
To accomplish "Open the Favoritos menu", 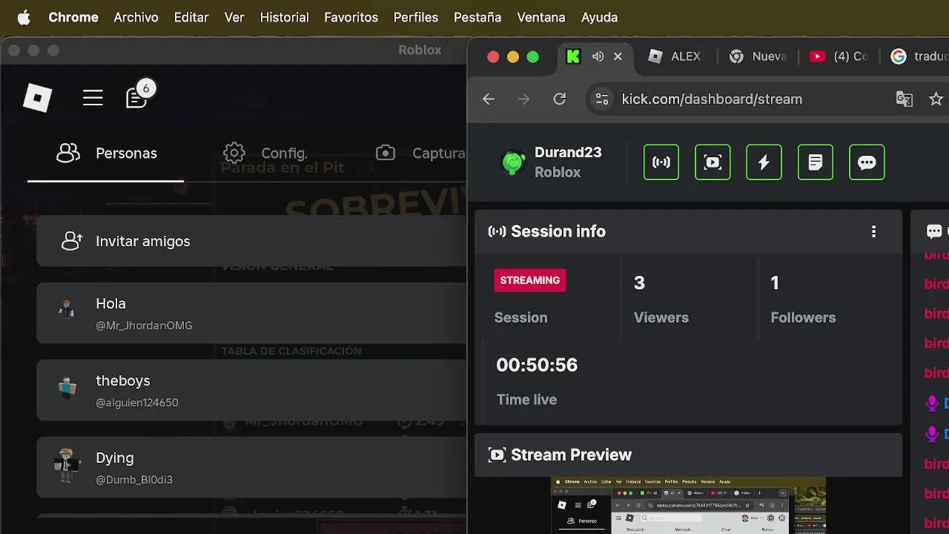I will [351, 17].
